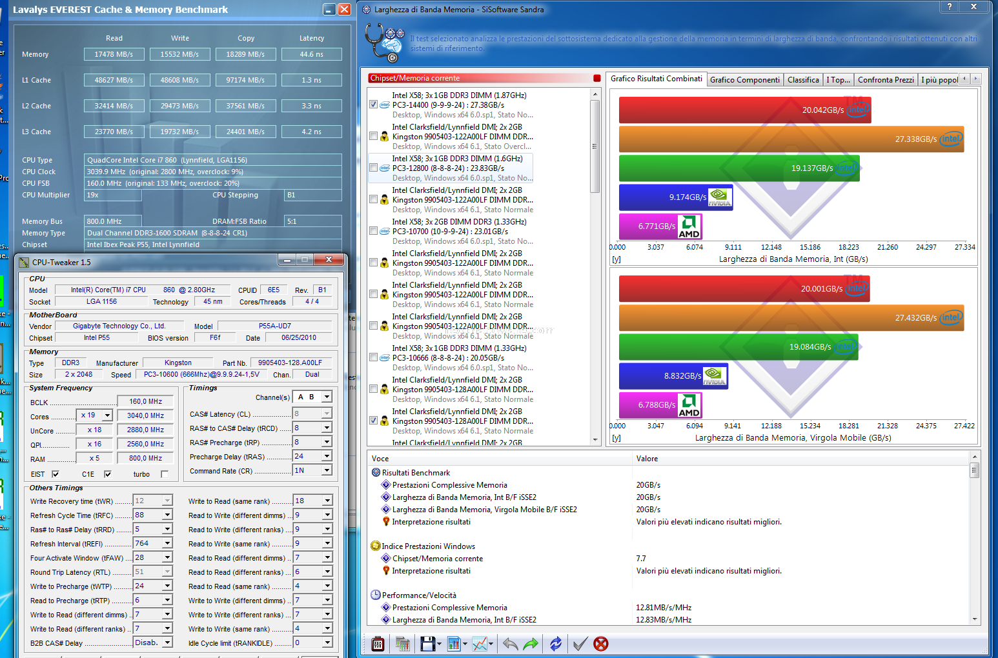
Task: Click the floppy disk save icon in Sandra
Action: pyautogui.click(x=427, y=643)
